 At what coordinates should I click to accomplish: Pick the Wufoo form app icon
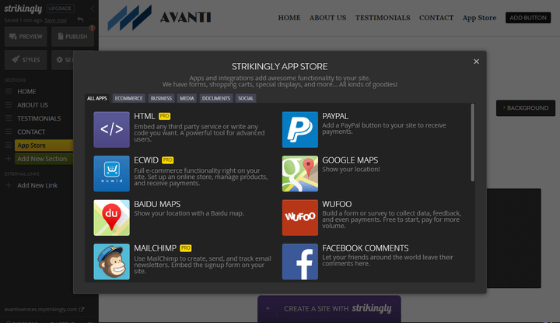tap(300, 218)
